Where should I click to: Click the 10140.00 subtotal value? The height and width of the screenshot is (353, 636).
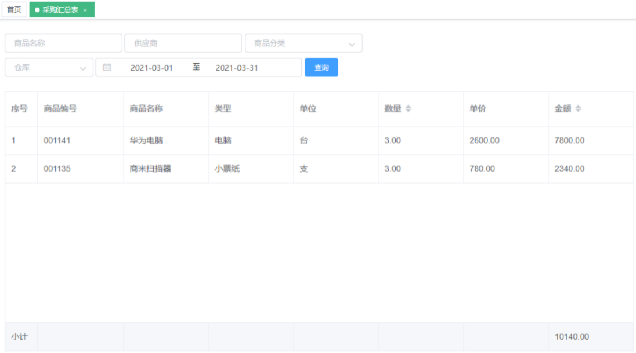click(x=572, y=337)
